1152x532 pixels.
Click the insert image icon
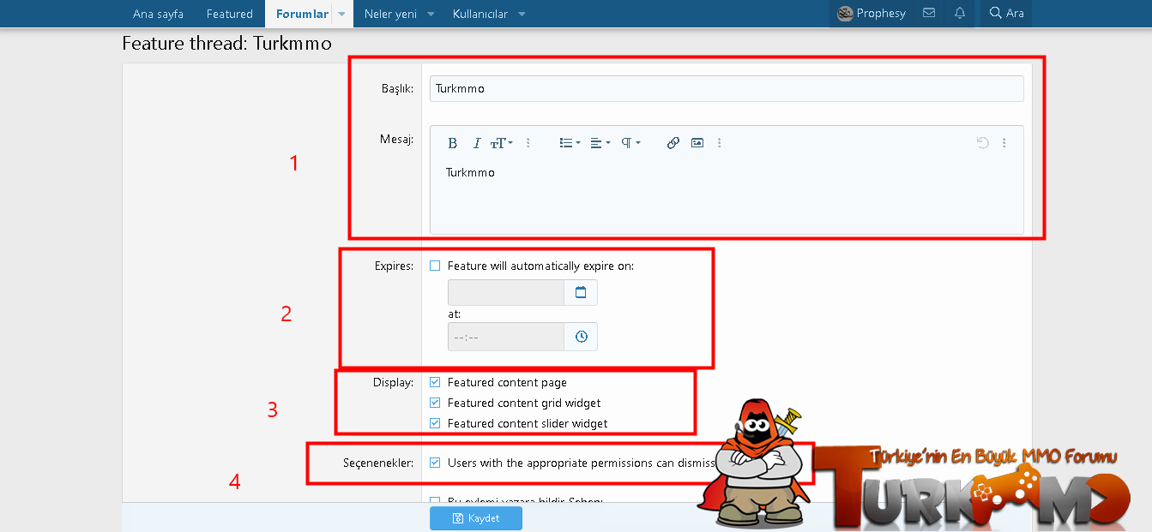coord(697,143)
